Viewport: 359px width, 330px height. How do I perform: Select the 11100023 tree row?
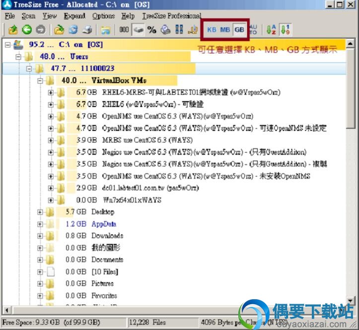(174, 68)
